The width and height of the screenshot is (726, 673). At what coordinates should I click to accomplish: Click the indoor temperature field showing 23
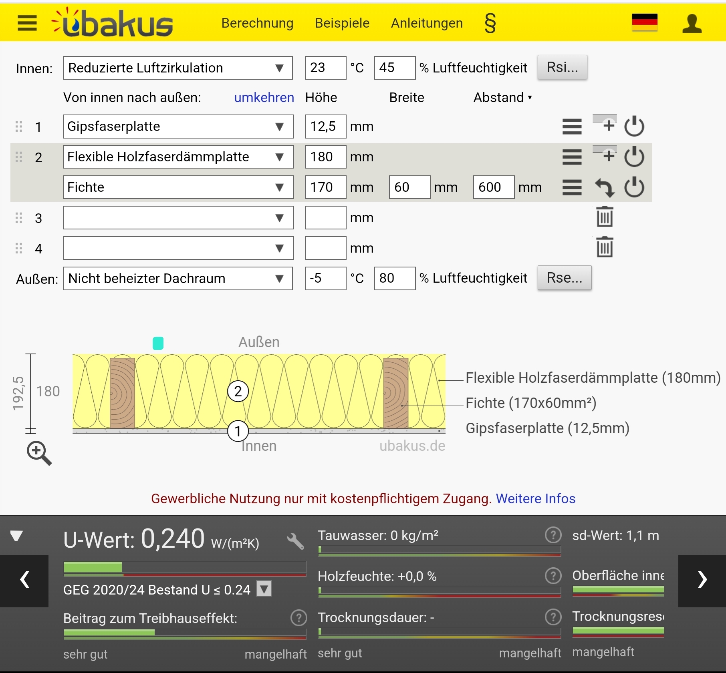[325, 68]
